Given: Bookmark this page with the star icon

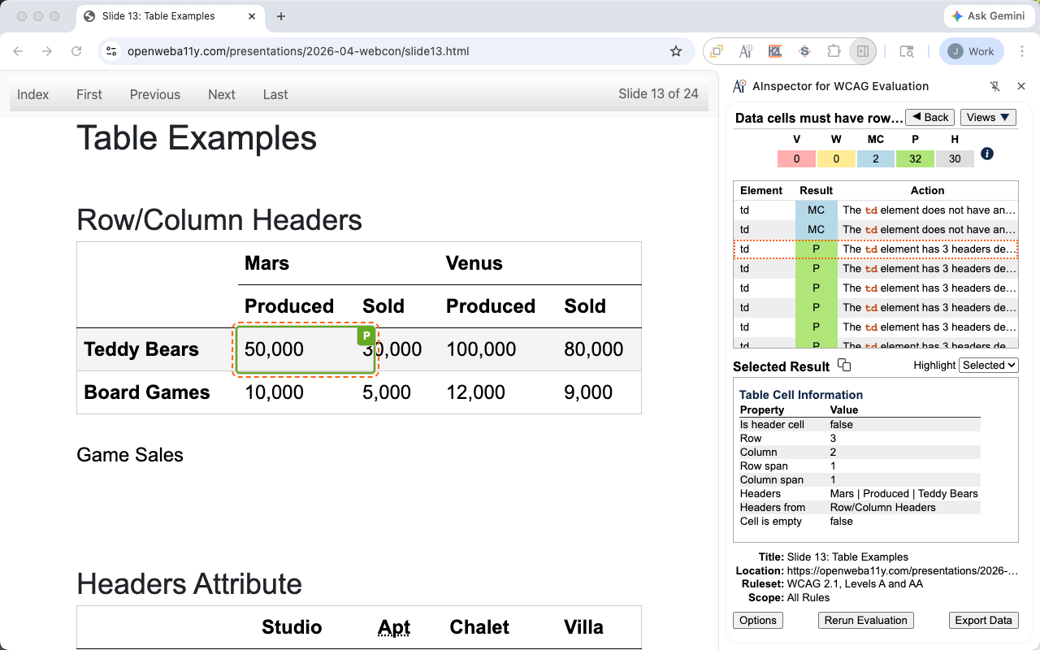Looking at the screenshot, I should [x=676, y=51].
